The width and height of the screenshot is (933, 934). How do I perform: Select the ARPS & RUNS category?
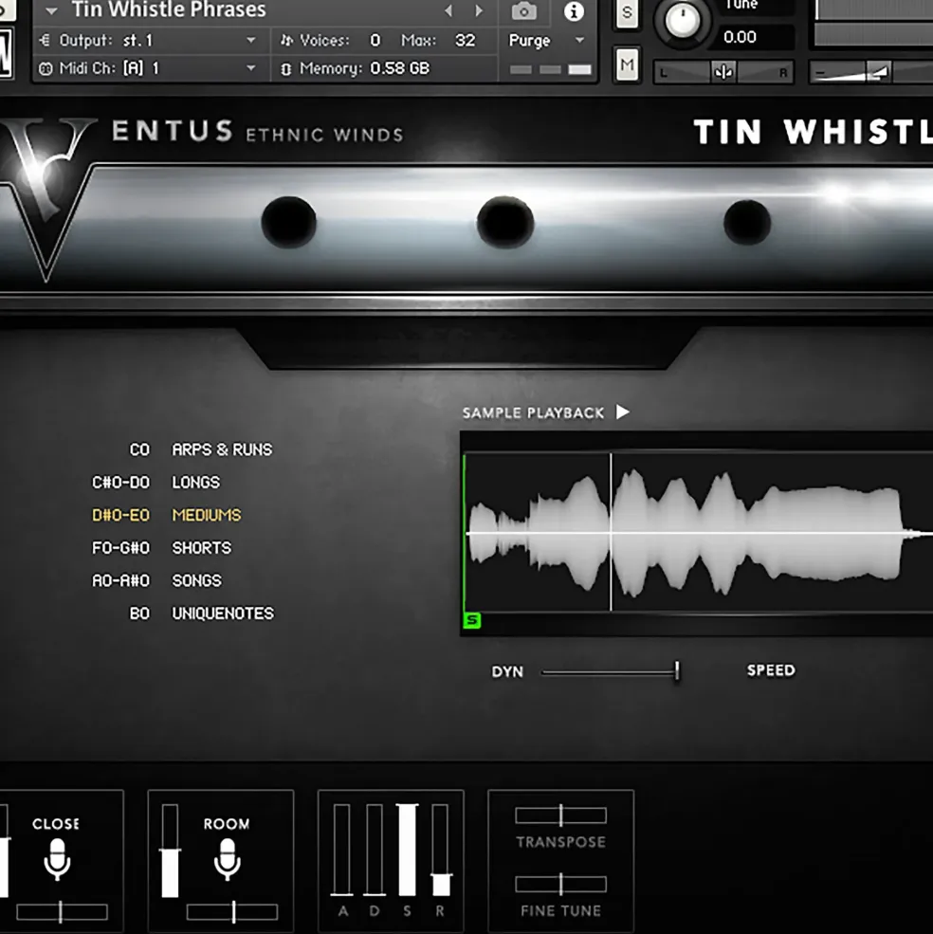(222, 449)
